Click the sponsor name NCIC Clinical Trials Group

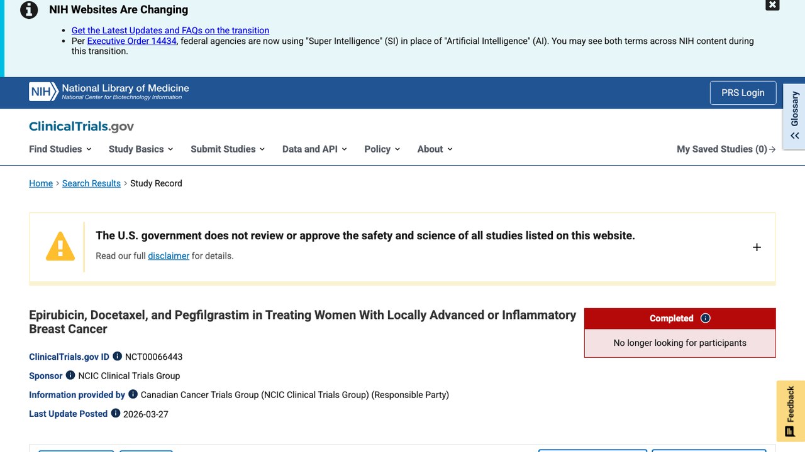[x=129, y=375]
